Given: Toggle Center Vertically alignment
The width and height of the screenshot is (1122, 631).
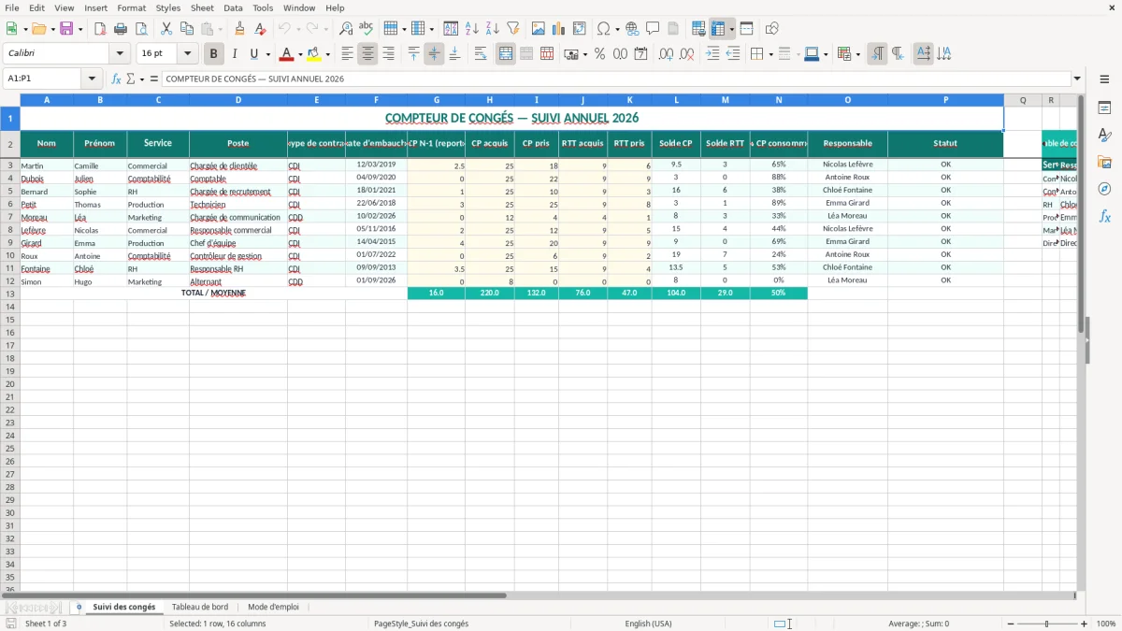Looking at the screenshot, I should [x=434, y=54].
